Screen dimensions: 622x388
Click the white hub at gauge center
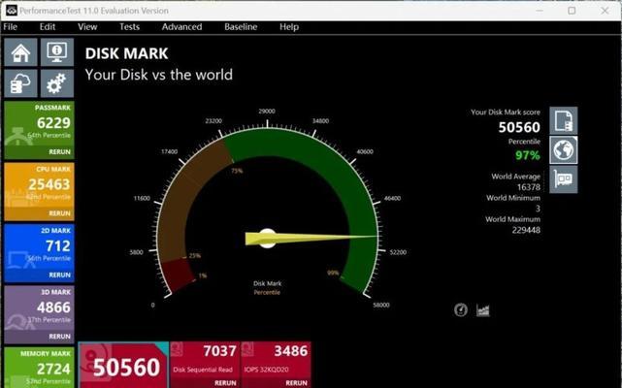(x=267, y=239)
